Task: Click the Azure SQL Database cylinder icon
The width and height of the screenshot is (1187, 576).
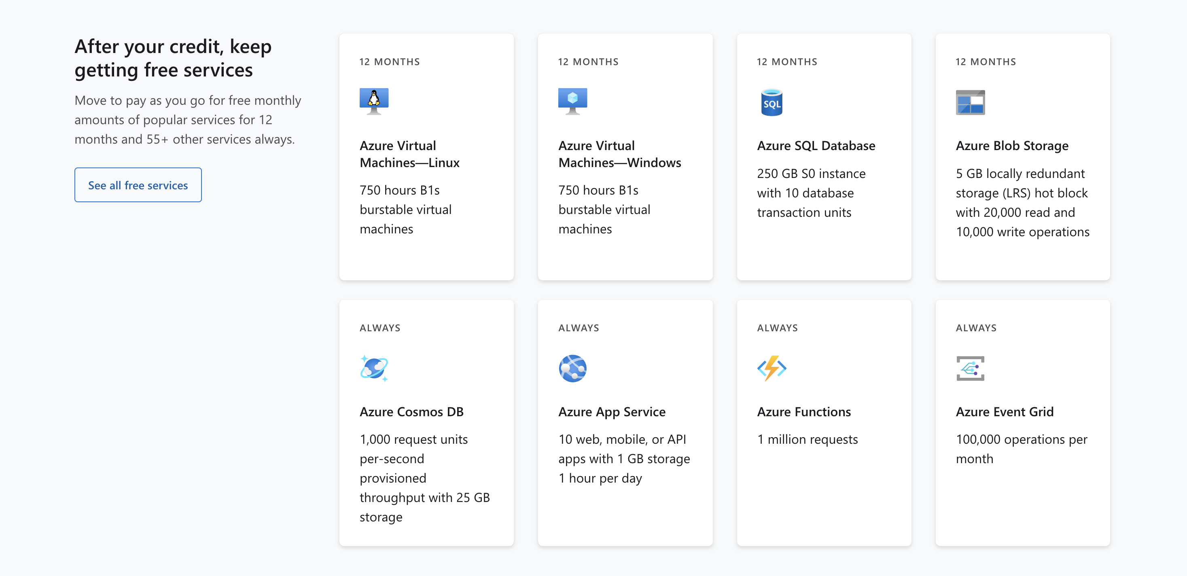Action: [x=772, y=102]
